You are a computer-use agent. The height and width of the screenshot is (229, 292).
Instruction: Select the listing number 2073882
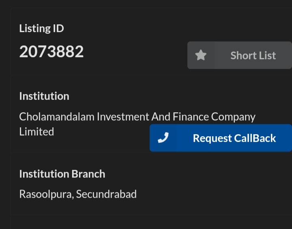pyautogui.click(x=52, y=51)
